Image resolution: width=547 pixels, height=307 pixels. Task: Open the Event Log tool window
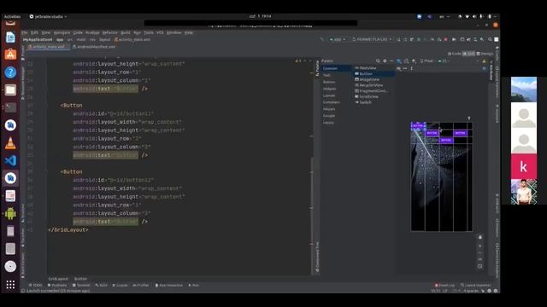[444, 285]
